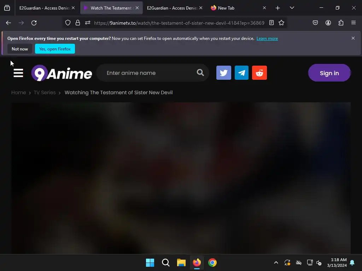Viewport: 362px width, 271px height.
Task: Click the network tray icon
Action: pos(310,263)
